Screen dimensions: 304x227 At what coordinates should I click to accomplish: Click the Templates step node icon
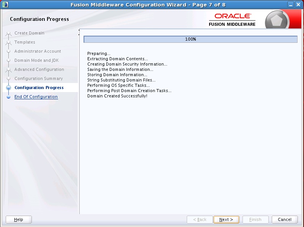[8, 42]
